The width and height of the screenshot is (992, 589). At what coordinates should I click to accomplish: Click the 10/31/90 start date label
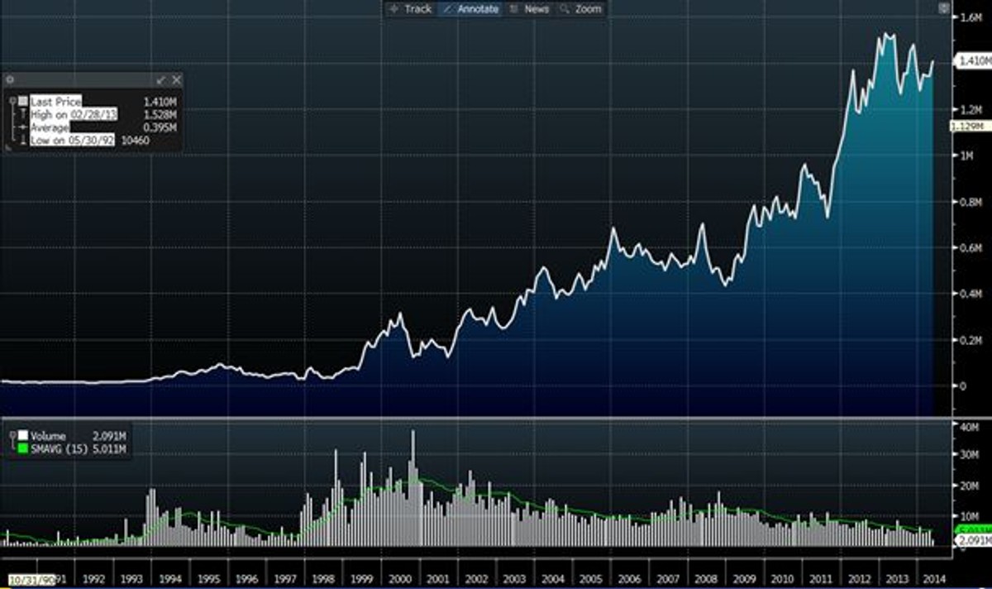coord(31,580)
